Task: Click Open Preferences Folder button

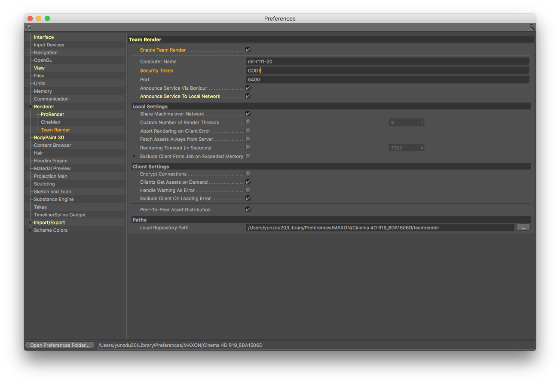Action: [60, 345]
